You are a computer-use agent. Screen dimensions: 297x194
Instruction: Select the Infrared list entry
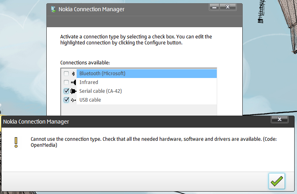point(147,82)
